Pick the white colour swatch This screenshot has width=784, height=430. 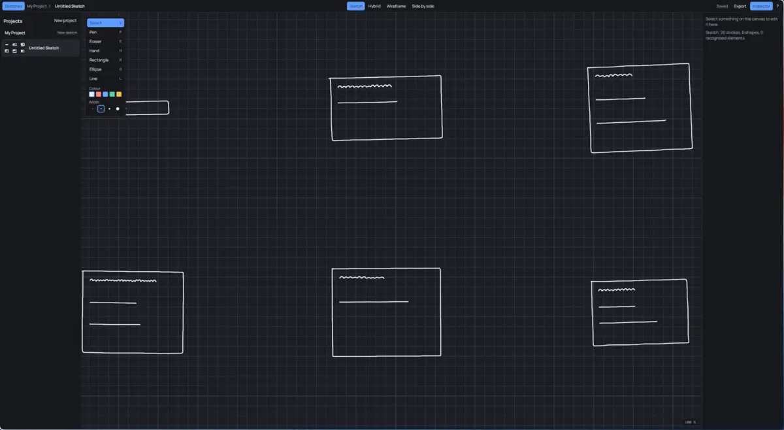pos(91,94)
